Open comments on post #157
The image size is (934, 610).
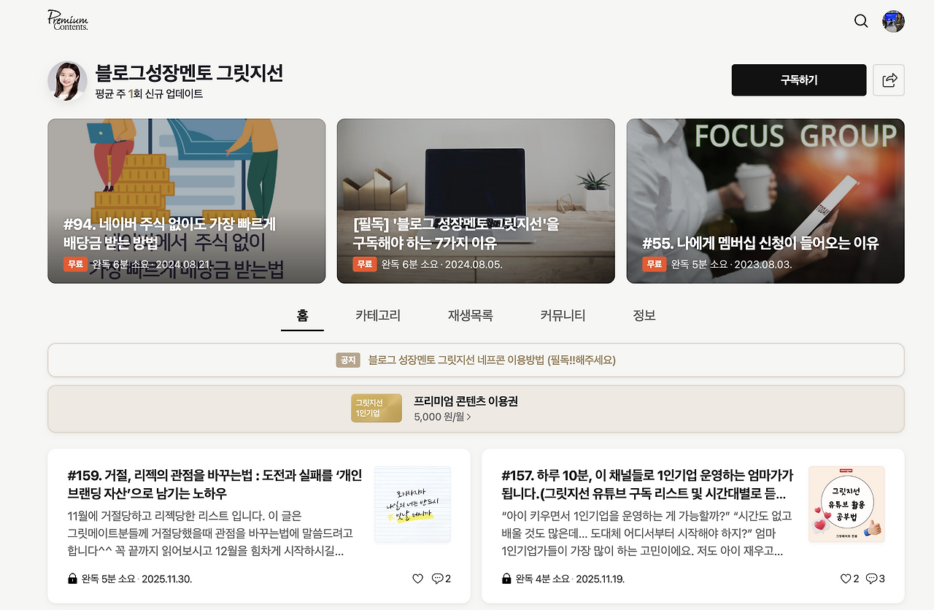tap(875, 579)
